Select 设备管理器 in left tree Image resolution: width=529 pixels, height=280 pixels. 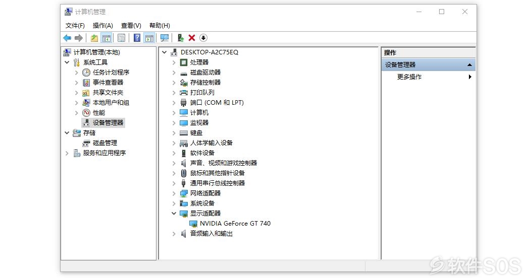108,123
